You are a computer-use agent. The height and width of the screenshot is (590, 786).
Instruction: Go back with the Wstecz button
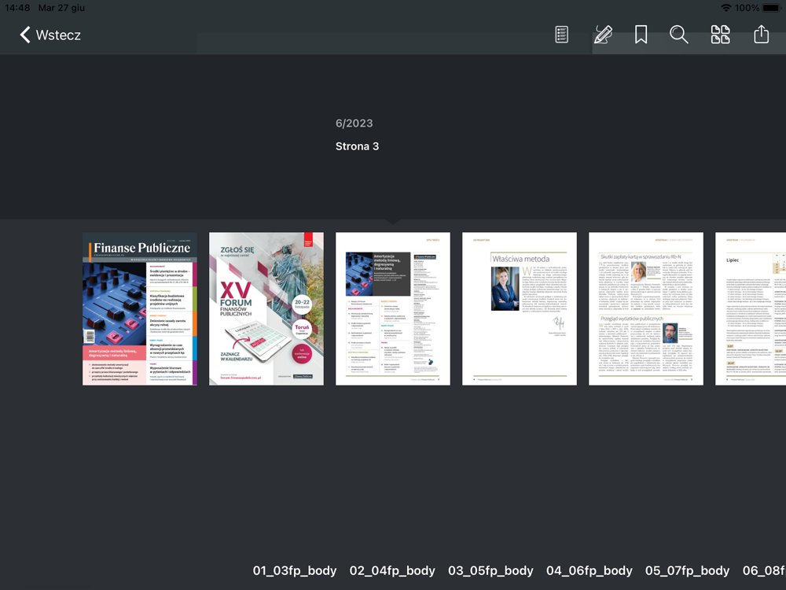[50, 35]
